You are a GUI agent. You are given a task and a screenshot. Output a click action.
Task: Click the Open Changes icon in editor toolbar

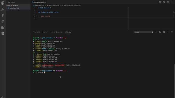[x=160, y=2]
